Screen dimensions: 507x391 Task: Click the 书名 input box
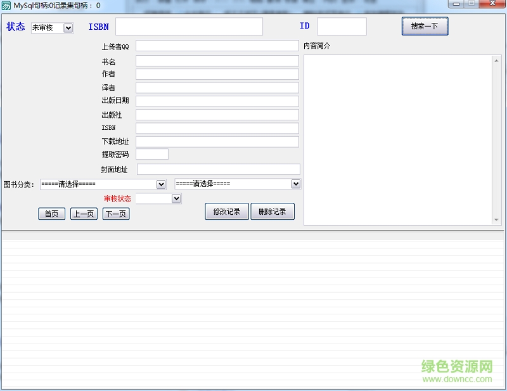(217, 60)
